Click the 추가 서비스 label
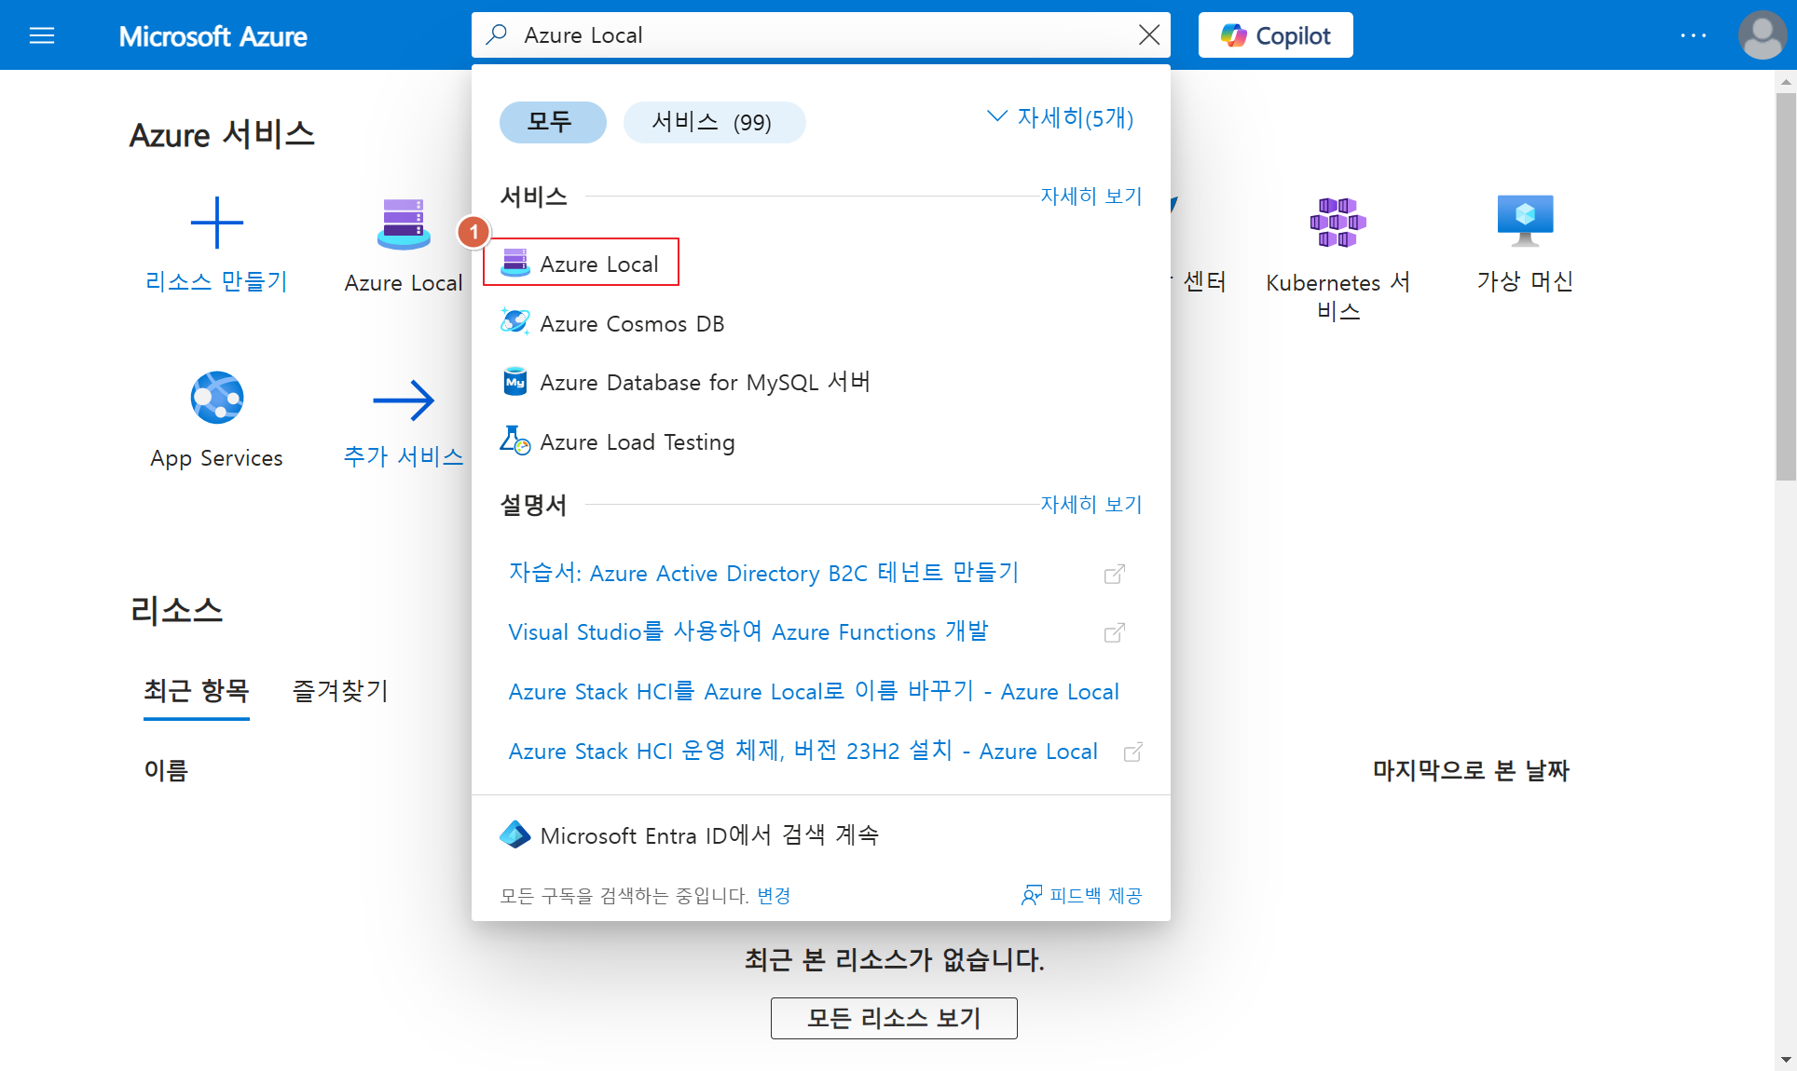Viewport: 1797px width, 1071px height. coord(404,456)
